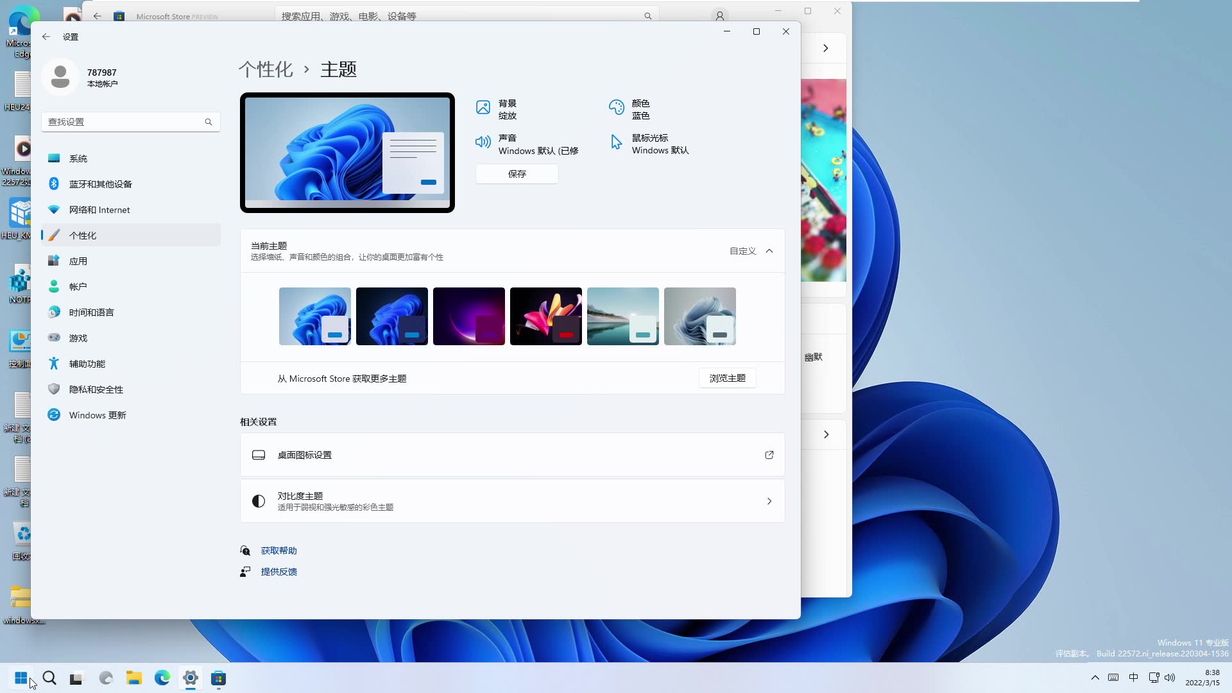Open Give feedback (提供反馈) link
1232x693 pixels.
278,572
